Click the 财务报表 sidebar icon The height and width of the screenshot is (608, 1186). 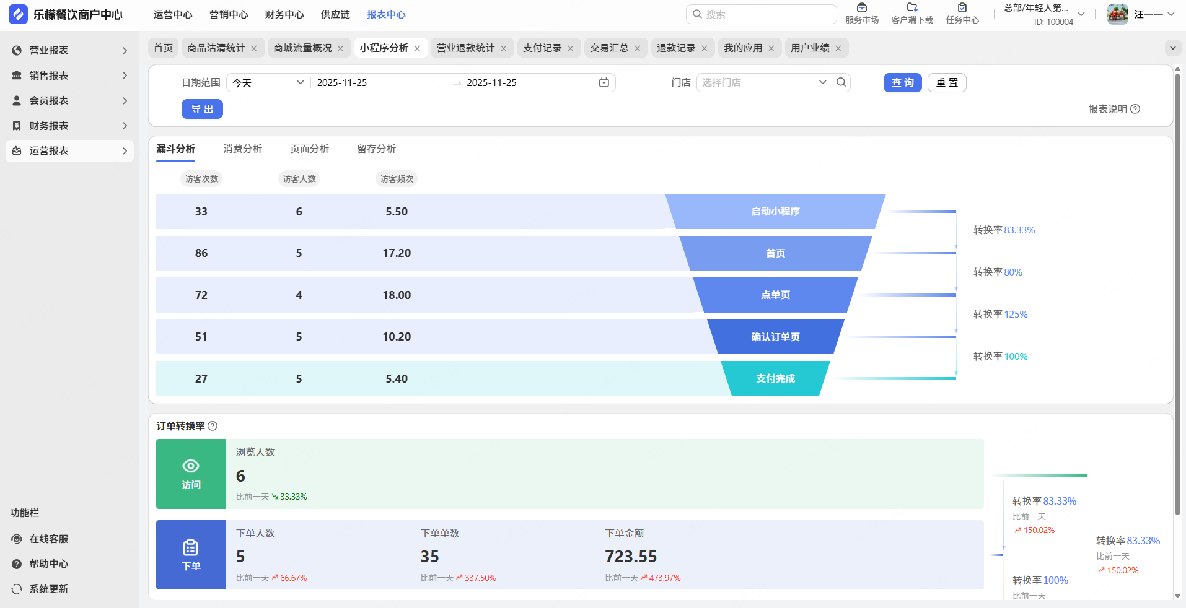click(x=17, y=126)
